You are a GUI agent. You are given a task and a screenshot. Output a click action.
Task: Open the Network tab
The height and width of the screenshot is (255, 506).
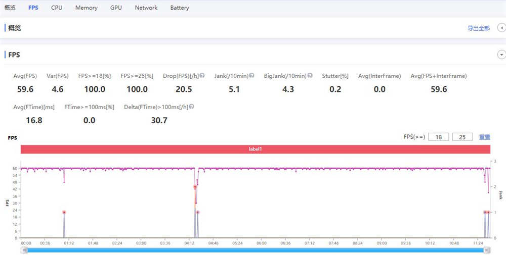click(146, 8)
